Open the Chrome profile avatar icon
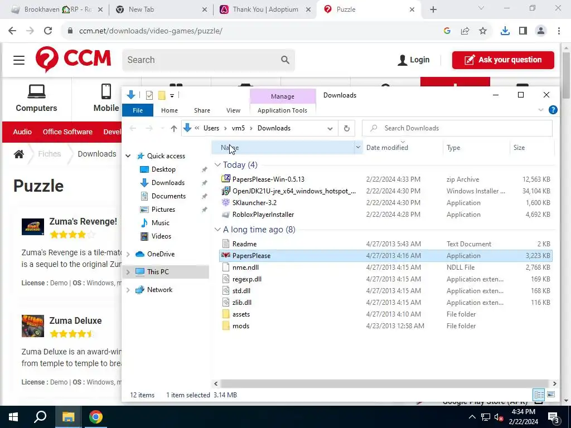Screen dimensions: 571x428 point(541,31)
